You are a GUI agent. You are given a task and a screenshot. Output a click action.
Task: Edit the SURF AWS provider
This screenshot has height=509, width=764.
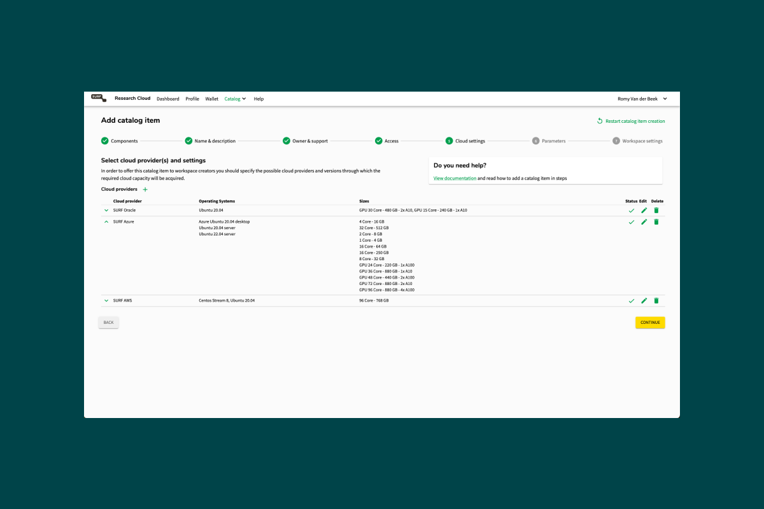point(644,300)
